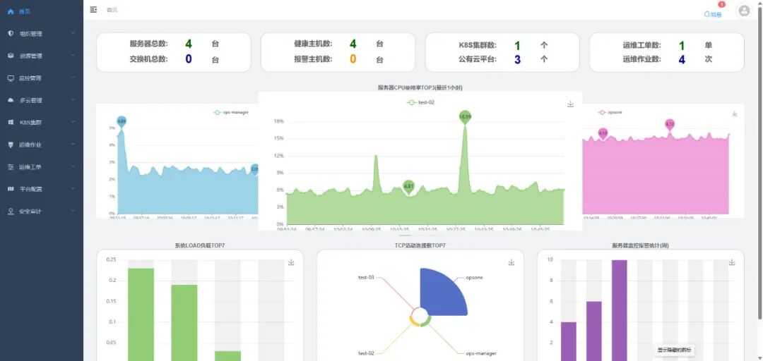
Task: Download the test-02 CPU chart image
Action: pos(571,104)
